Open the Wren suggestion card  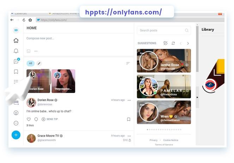[164, 112]
